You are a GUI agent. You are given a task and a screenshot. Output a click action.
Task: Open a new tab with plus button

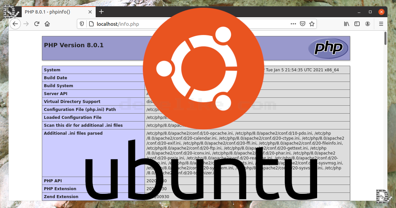point(101,12)
